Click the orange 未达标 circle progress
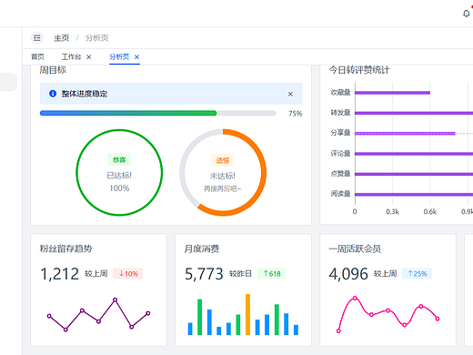Image resolution: width=473 pixels, height=355 pixels. 223,172
